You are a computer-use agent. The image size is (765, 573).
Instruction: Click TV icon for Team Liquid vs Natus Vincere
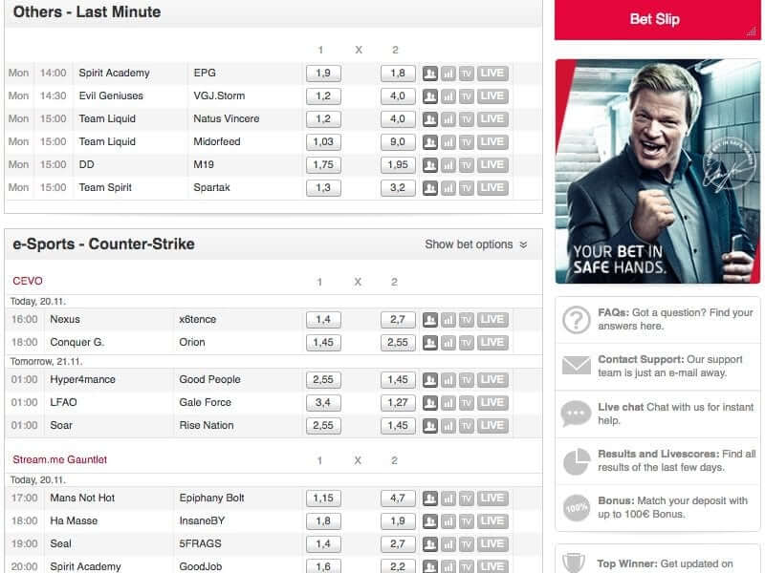(x=467, y=118)
